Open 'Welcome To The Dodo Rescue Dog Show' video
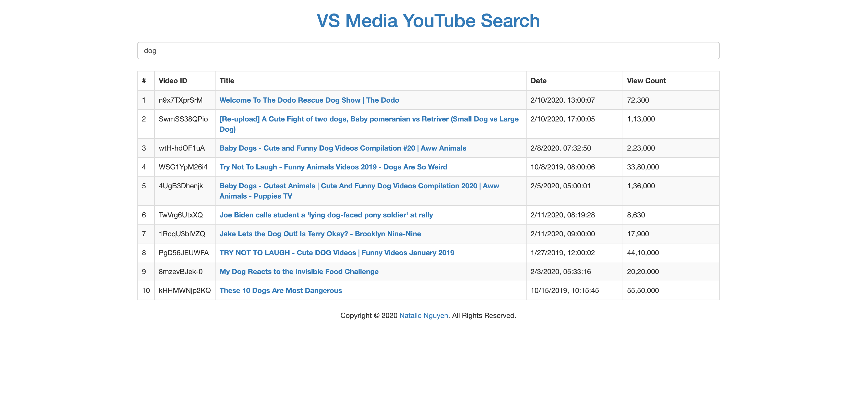 (x=309, y=100)
